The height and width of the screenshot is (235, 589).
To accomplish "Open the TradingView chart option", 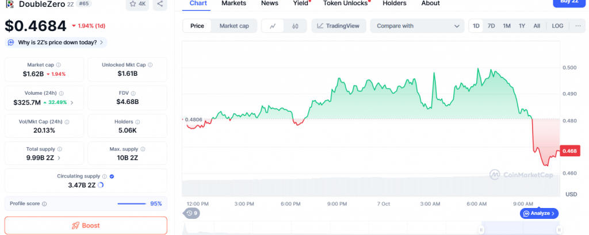I will coord(338,26).
